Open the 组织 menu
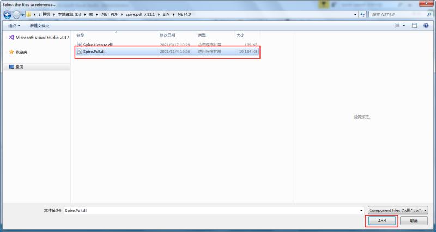436x232 pixels. click(x=14, y=26)
